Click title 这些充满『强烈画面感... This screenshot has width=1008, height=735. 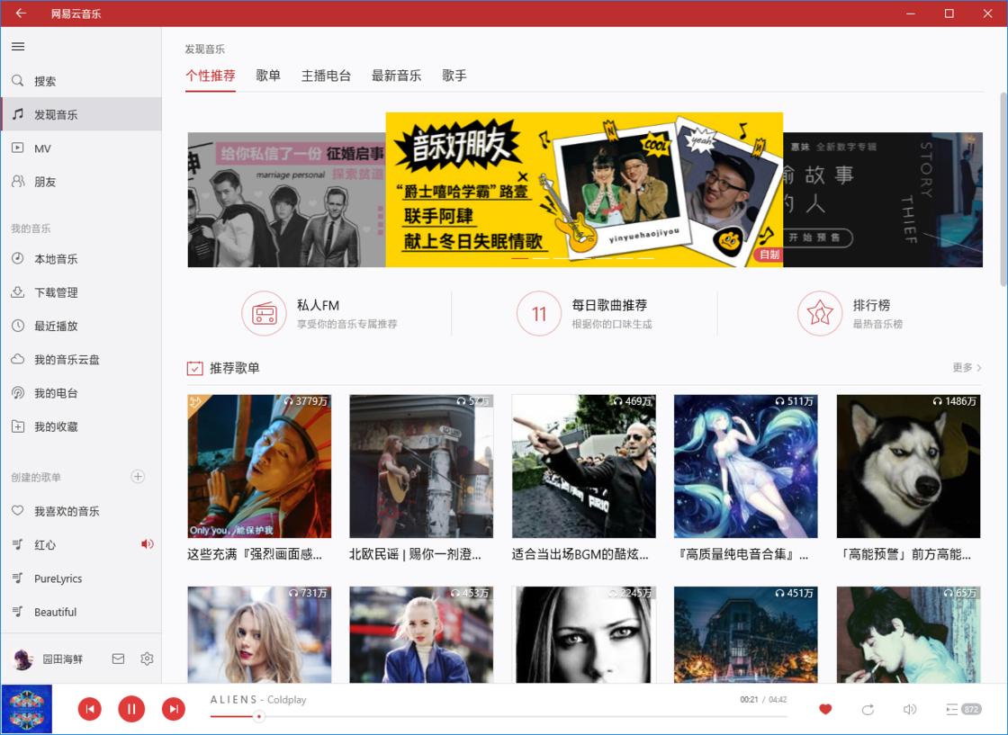[x=255, y=554]
